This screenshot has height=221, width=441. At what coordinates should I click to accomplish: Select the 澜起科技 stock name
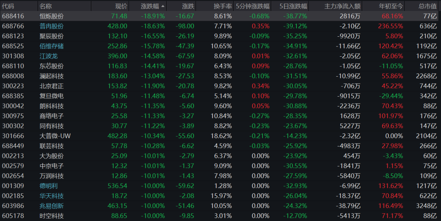(x=52, y=76)
